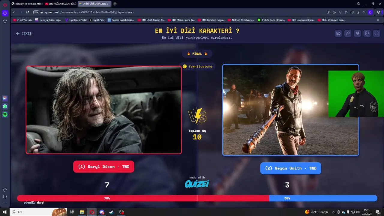Open Trendyol Süper Lig bookmark
Screen dimensions: 384x216
click(48, 20)
